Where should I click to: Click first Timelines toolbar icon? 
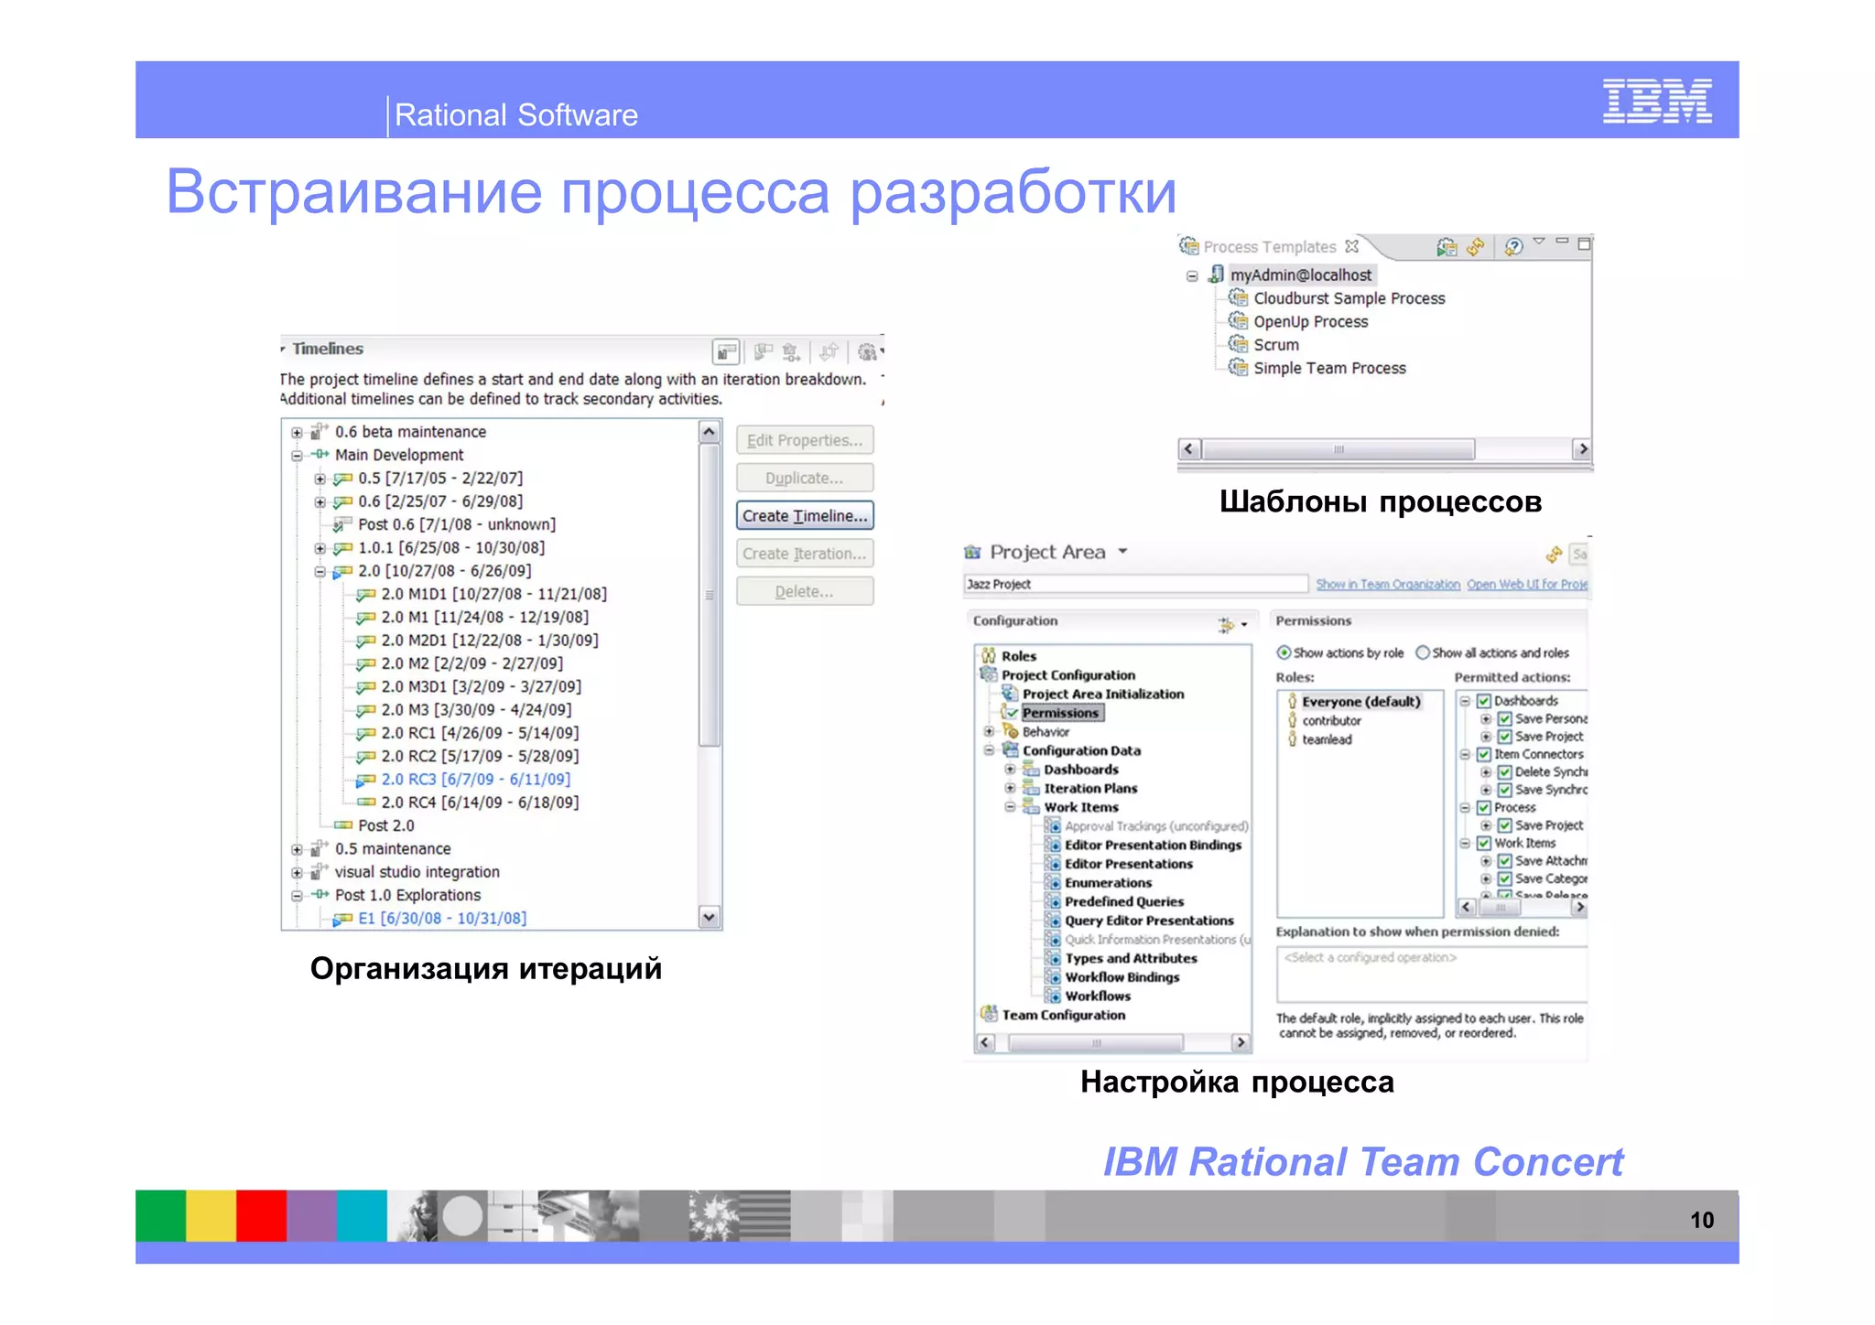pos(726,351)
